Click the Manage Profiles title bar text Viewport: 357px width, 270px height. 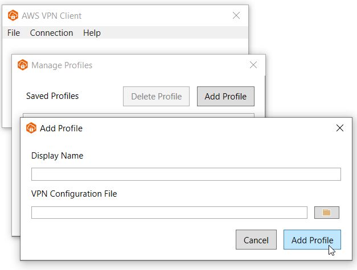(x=61, y=65)
